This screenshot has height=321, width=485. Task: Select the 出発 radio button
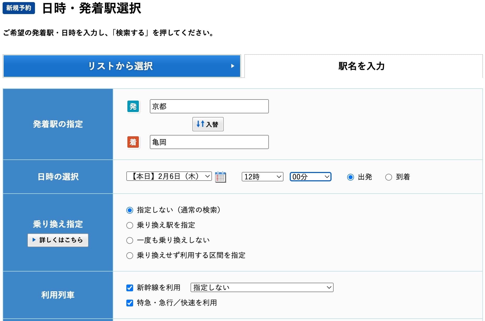350,177
